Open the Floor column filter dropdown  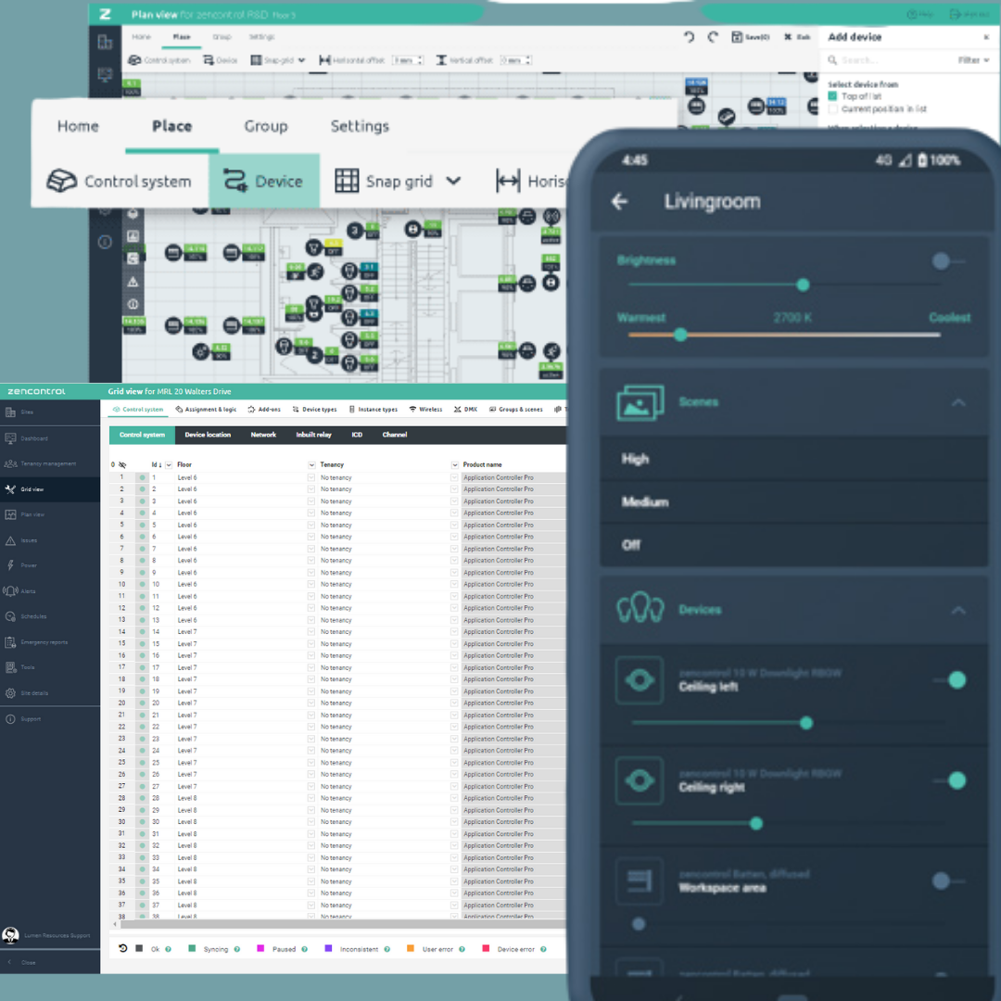311,464
